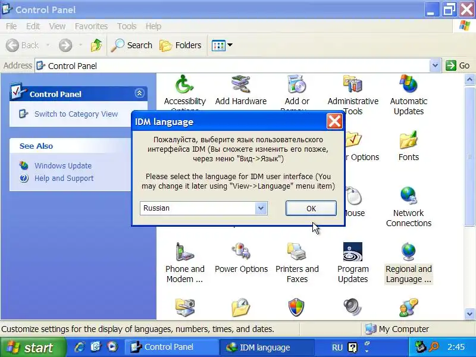Open Printers and Faxes

point(297,263)
